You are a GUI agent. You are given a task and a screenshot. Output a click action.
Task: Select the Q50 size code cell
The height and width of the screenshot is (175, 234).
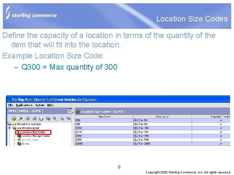click(x=104, y=120)
